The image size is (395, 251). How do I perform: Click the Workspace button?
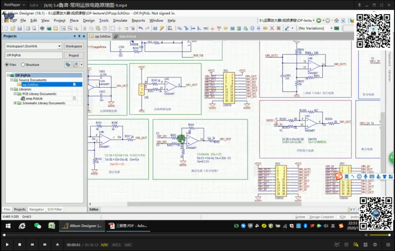[x=74, y=46]
